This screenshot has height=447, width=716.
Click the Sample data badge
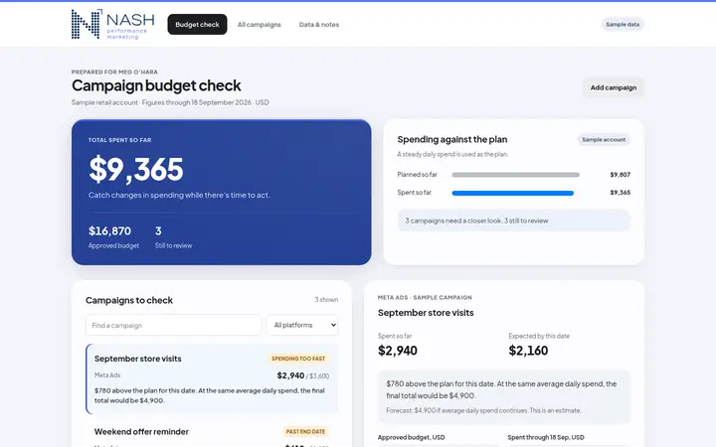[x=623, y=24]
